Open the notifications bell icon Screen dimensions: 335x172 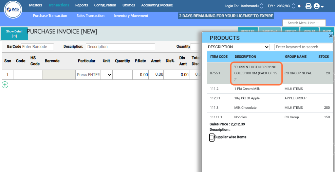coord(299,6)
